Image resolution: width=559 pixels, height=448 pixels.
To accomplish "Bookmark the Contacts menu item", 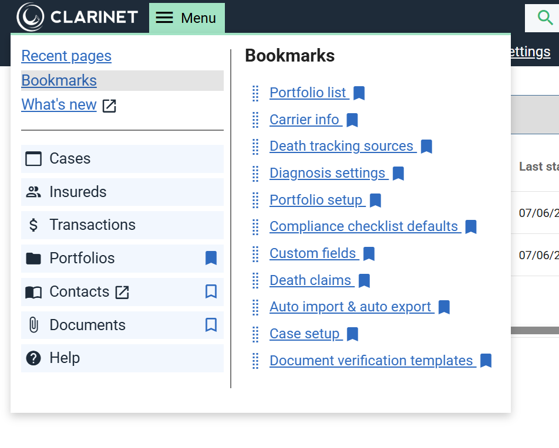I will (211, 291).
